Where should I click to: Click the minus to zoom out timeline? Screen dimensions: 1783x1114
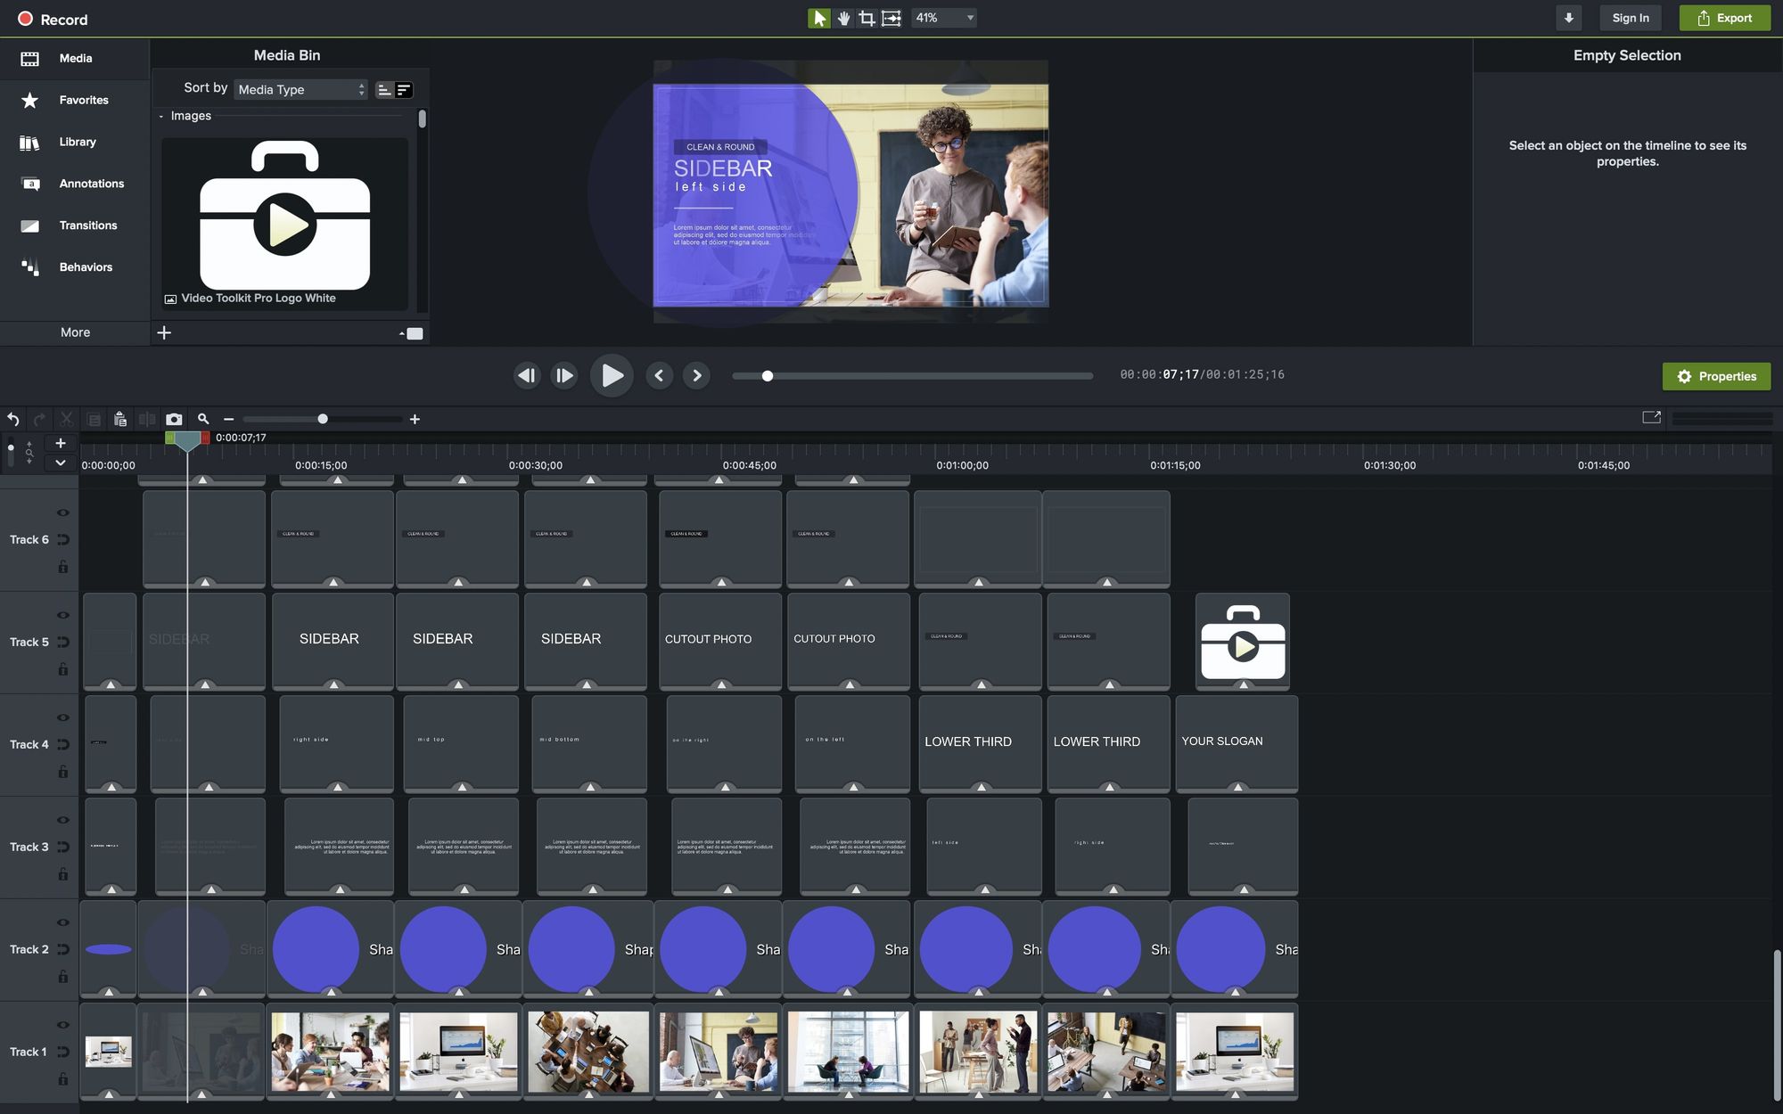[229, 419]
